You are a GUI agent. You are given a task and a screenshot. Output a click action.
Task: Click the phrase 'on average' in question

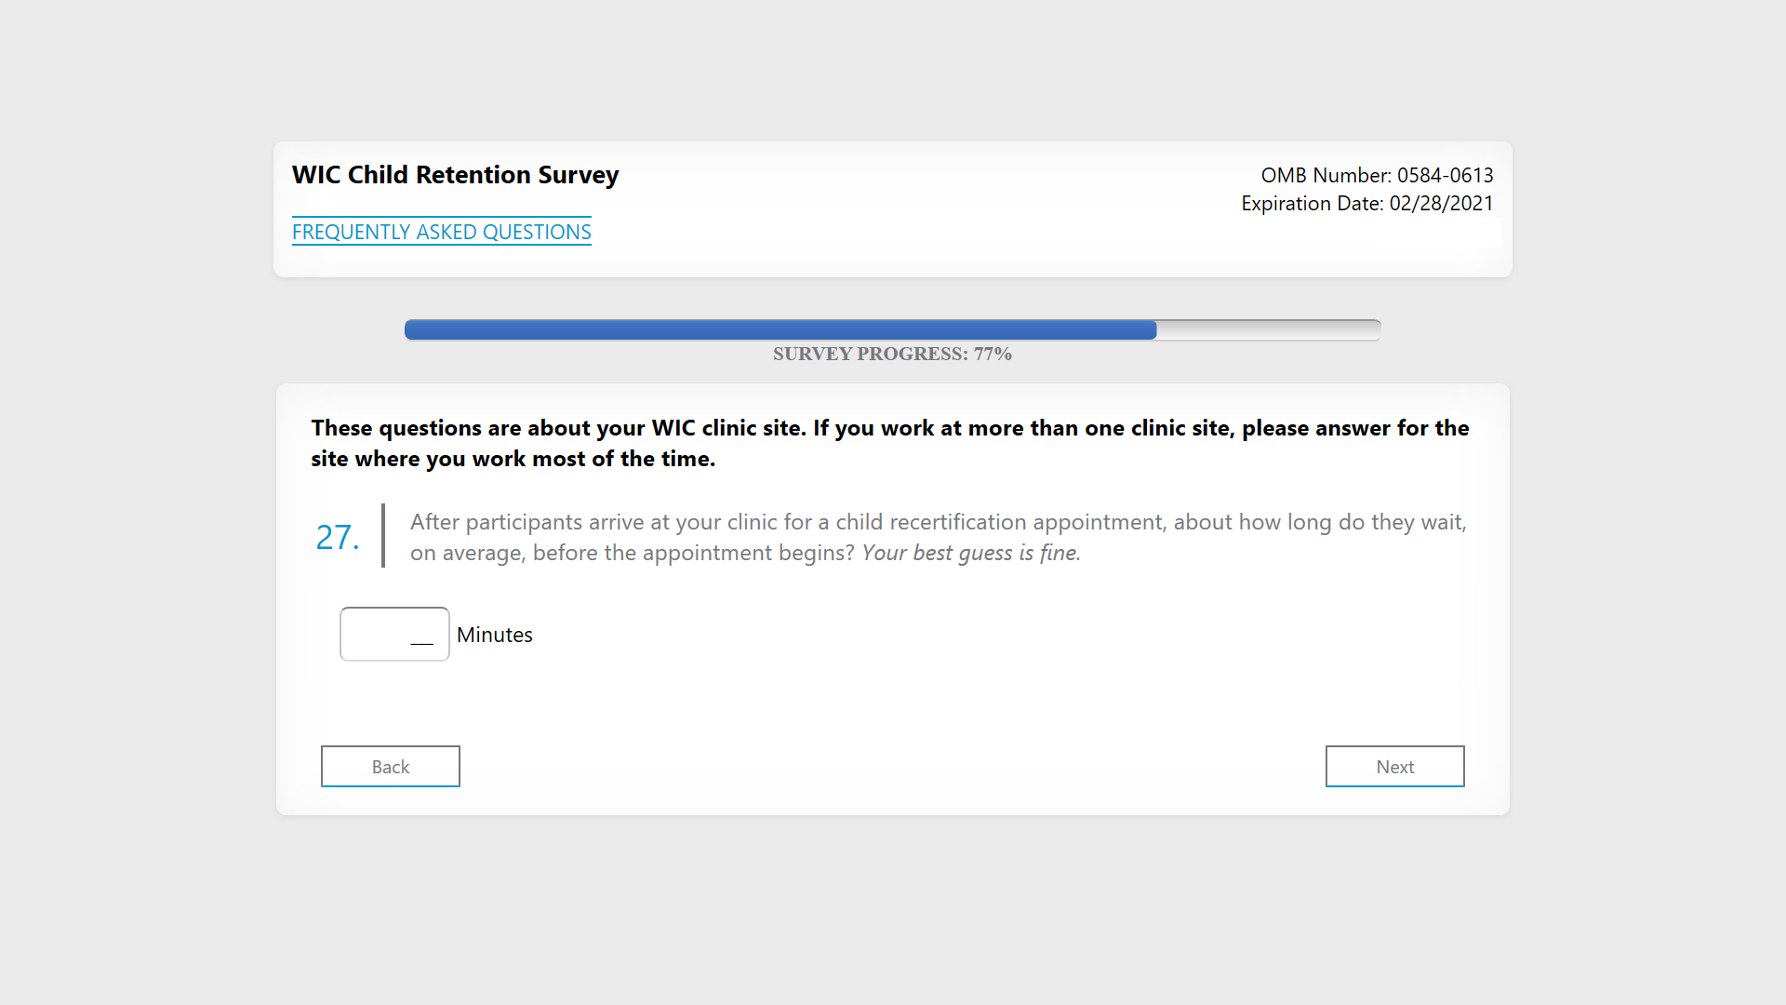(x=467, y=553)
